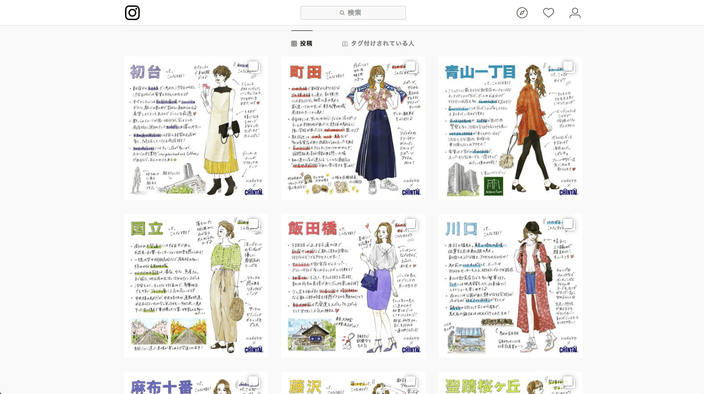Click carousel icon on 国立 post
This screenshot has height=394, width=704.
coord(253,224)
